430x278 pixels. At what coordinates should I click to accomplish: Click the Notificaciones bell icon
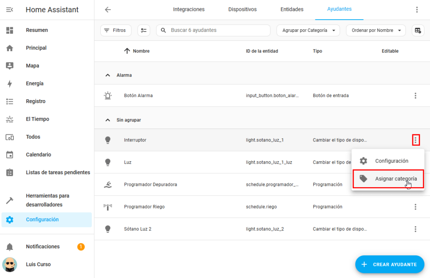coord(10,247)
